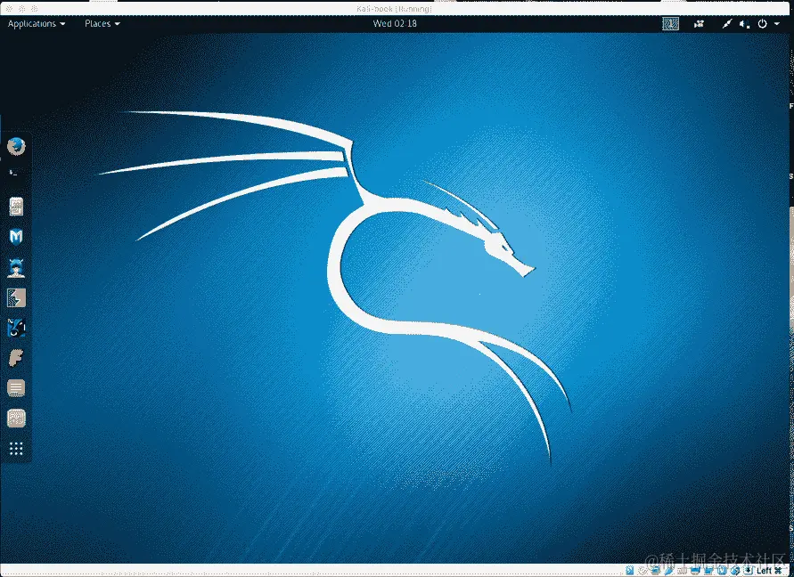The image size is (794, 577).
Task: Launch Faraday IDE with the F icon
Action: [16, 358]
